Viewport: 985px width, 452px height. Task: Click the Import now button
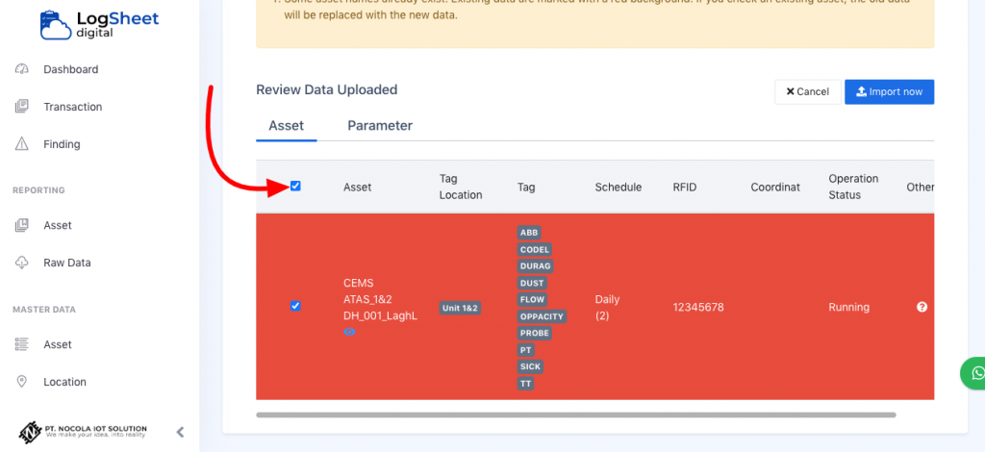coord(889,91)
